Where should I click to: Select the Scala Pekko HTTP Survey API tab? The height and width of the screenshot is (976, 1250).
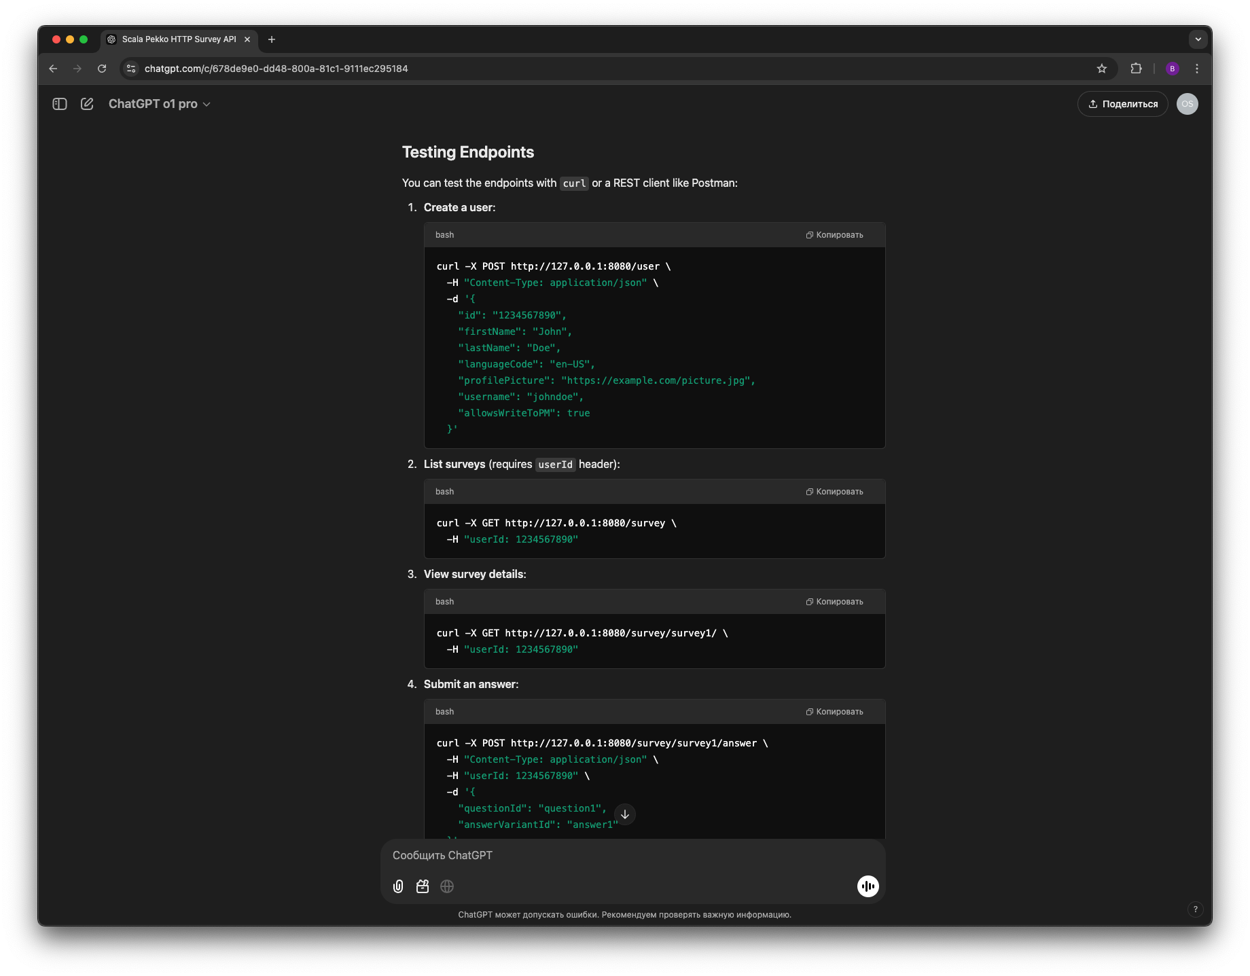click(179, 39)
